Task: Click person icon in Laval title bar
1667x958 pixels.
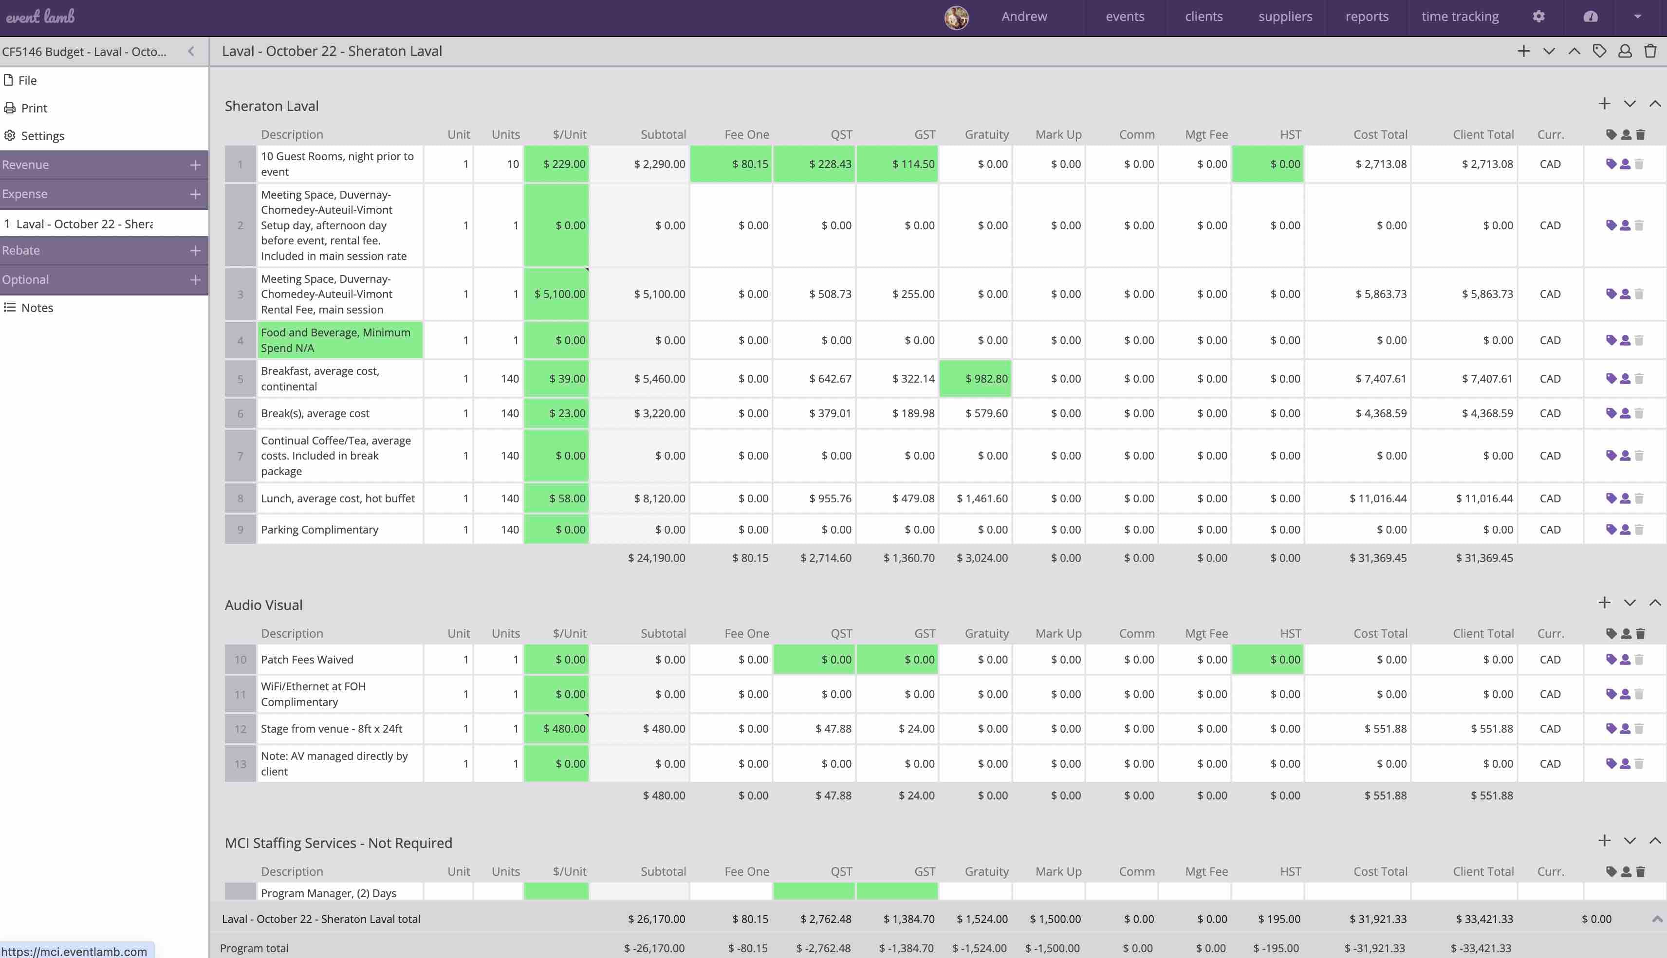Action: [1625, 51]
